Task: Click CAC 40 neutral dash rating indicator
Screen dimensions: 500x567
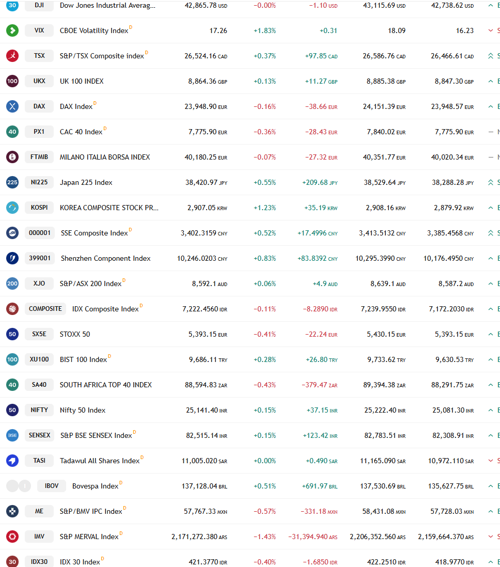Action: click(491, 132)
